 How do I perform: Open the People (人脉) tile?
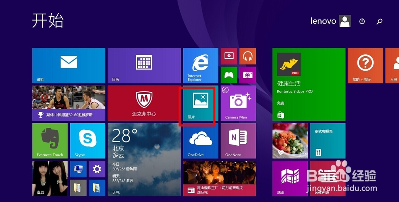coord(392,65)
